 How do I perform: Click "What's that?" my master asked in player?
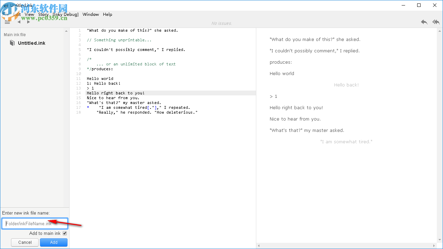point(307,130)
